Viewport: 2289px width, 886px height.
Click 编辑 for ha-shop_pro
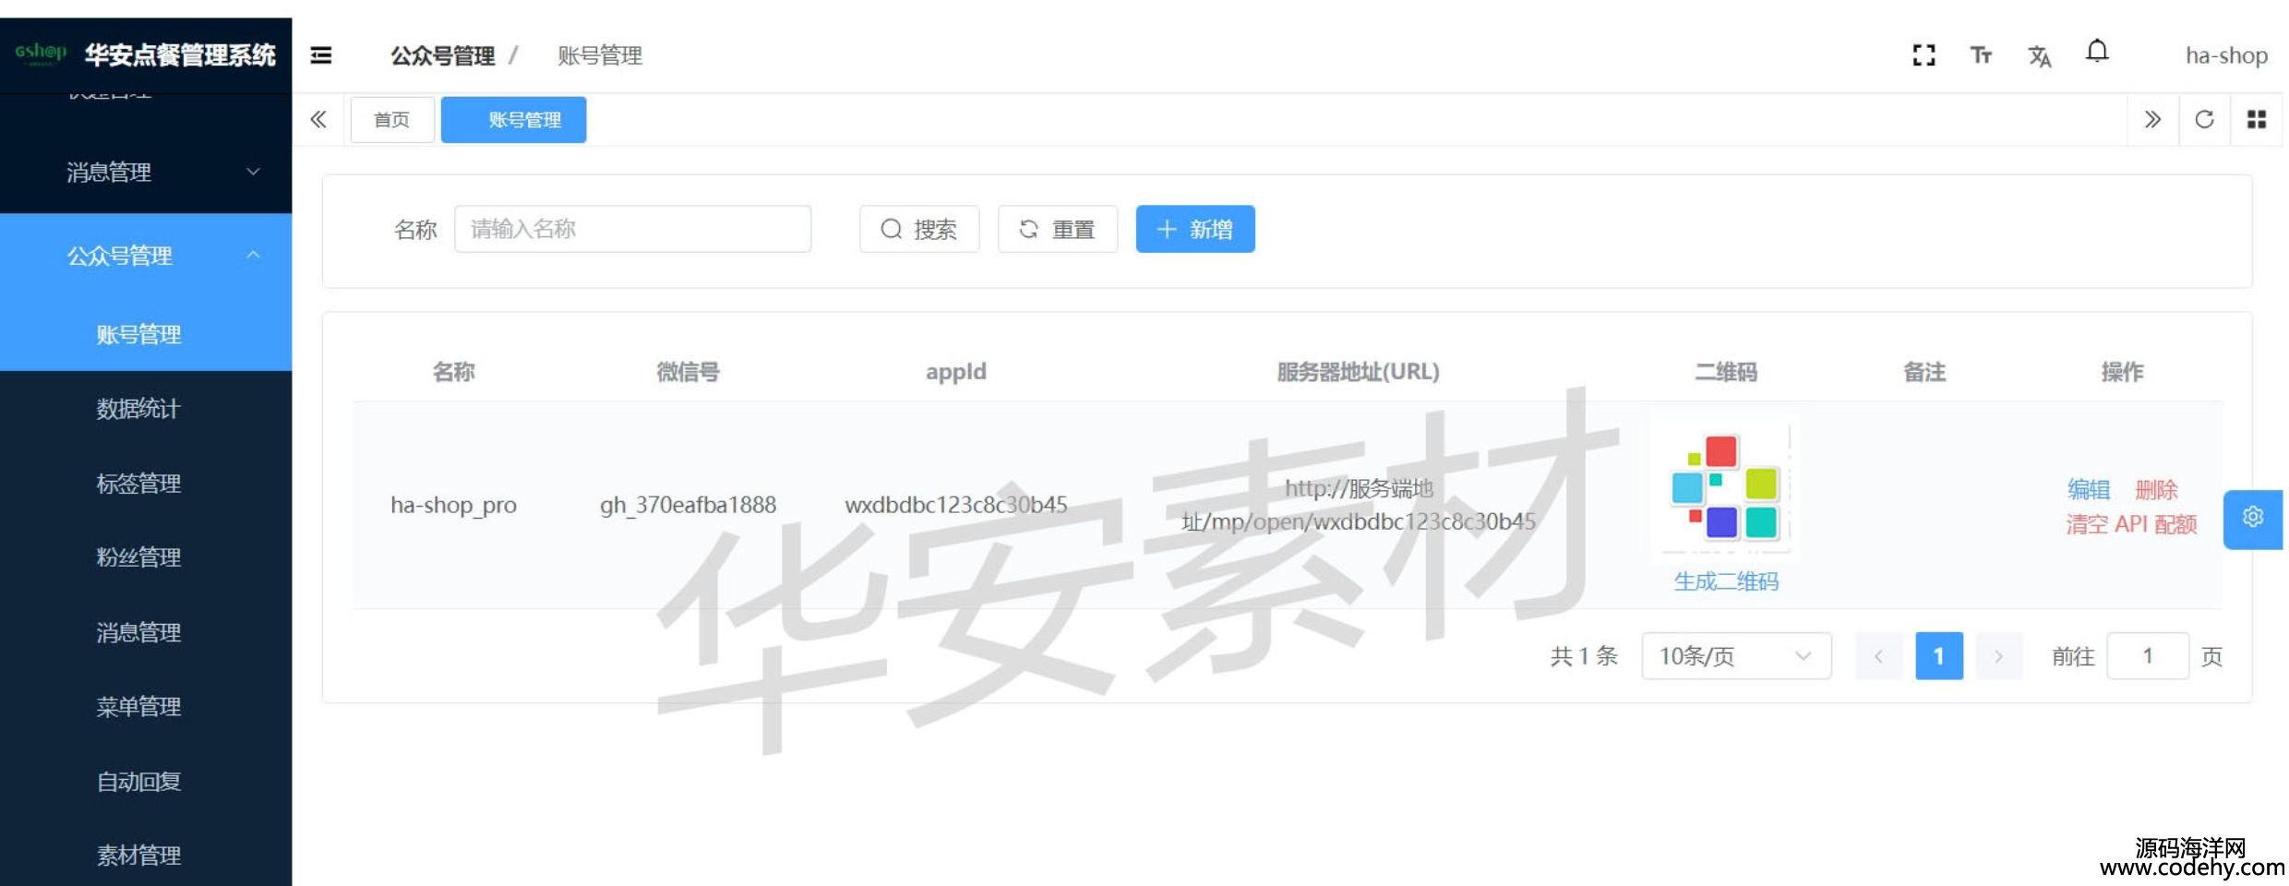(x=2089, y=489)
